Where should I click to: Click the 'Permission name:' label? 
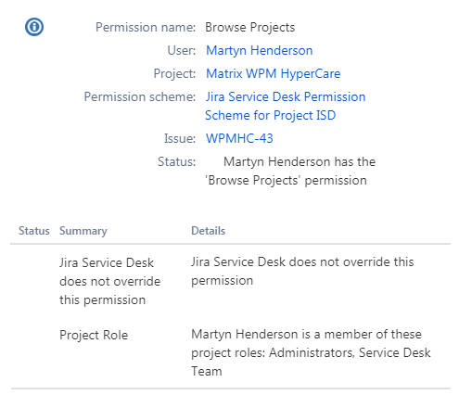146,28
